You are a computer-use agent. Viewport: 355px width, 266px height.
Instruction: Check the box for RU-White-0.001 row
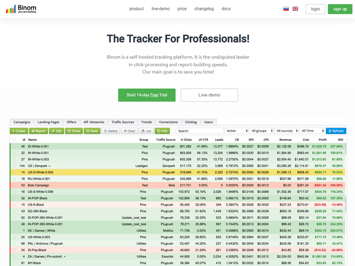(15, 179)
